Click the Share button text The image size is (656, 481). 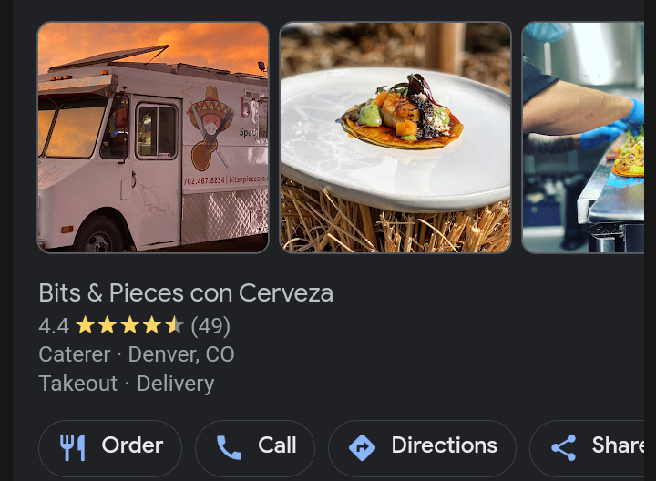[618, 445]
